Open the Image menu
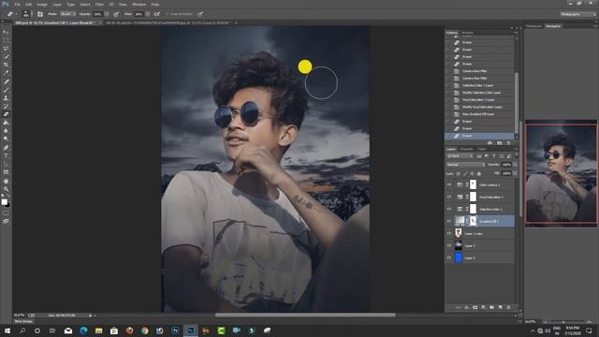The height and width of the screenshot is (337, 599). 42,4
